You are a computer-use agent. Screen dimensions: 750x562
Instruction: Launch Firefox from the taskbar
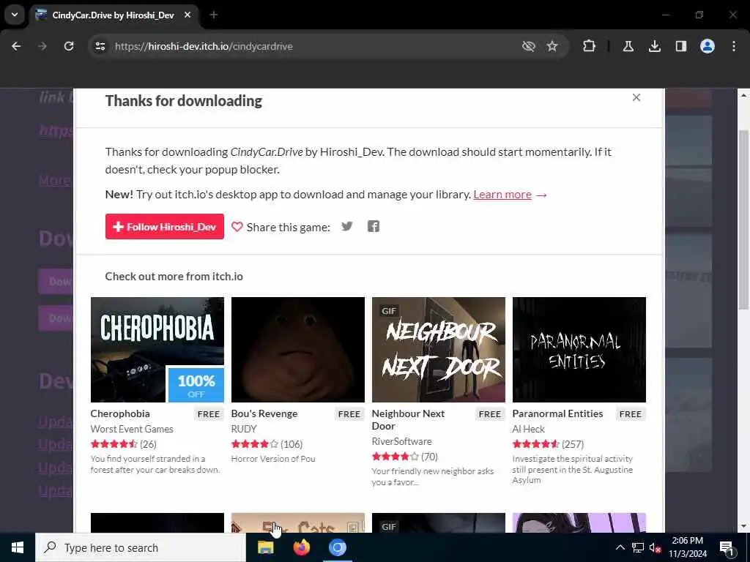coord(301,547)
